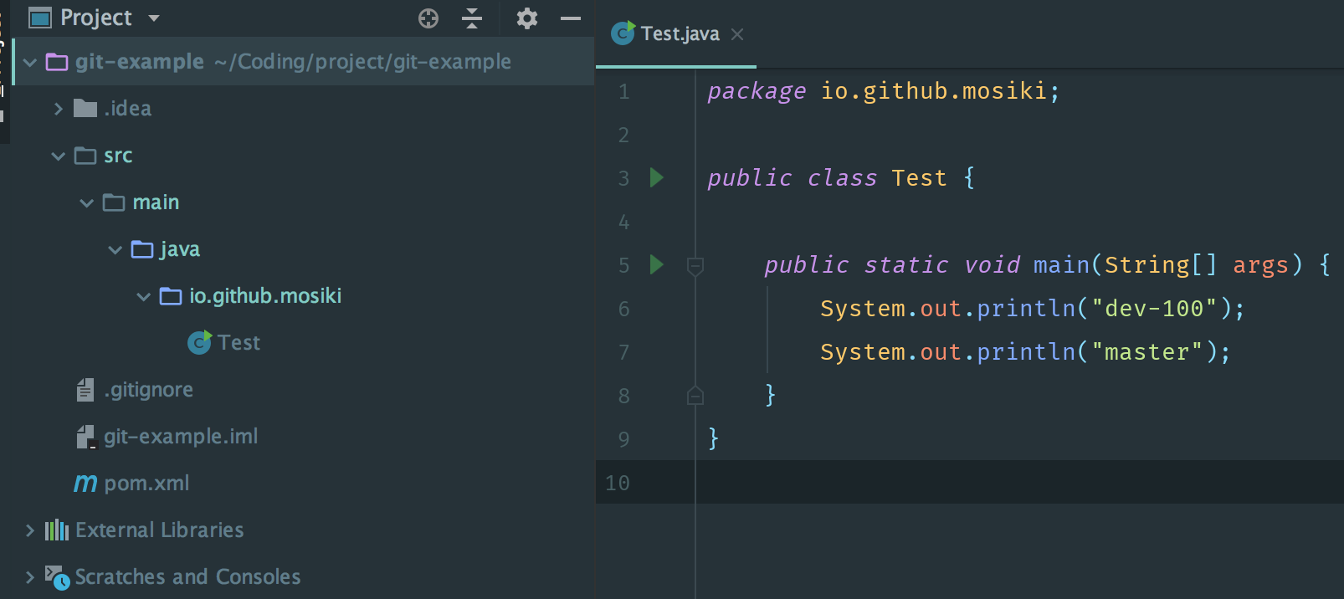Click the Maven pom.xml file icon
This screenshot has width=1344, height=599.
coord(85,484)
